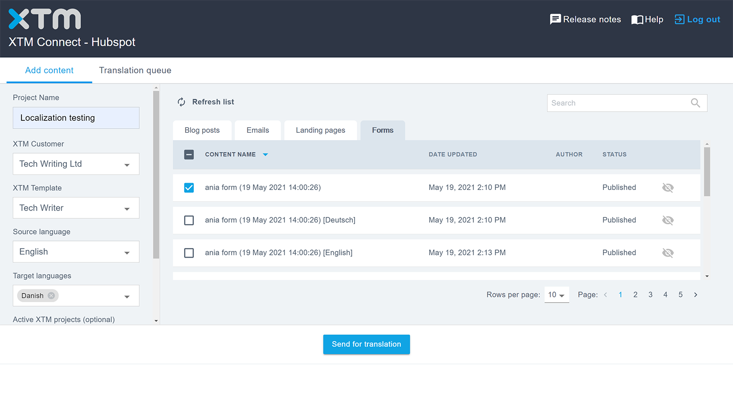Sort by Content Name using the sort arrow
Image resolution: width=733 pixels, height=412 pixels.
pos(266,155)
